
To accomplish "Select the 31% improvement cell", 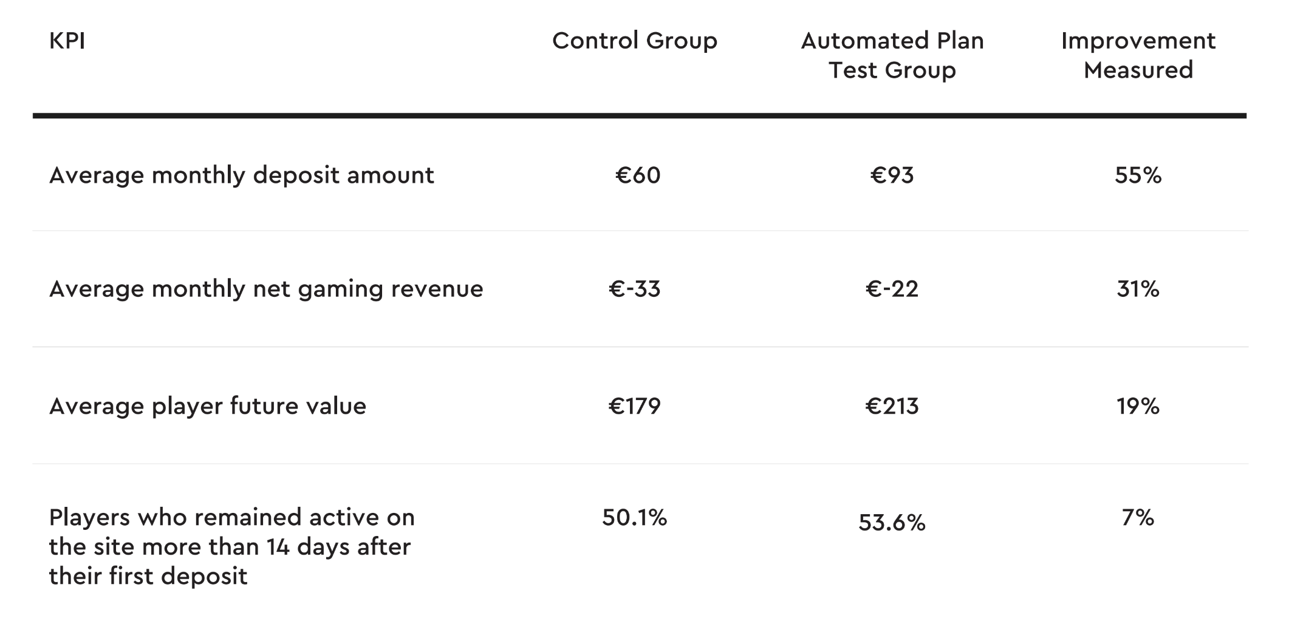I will 1138,289.
